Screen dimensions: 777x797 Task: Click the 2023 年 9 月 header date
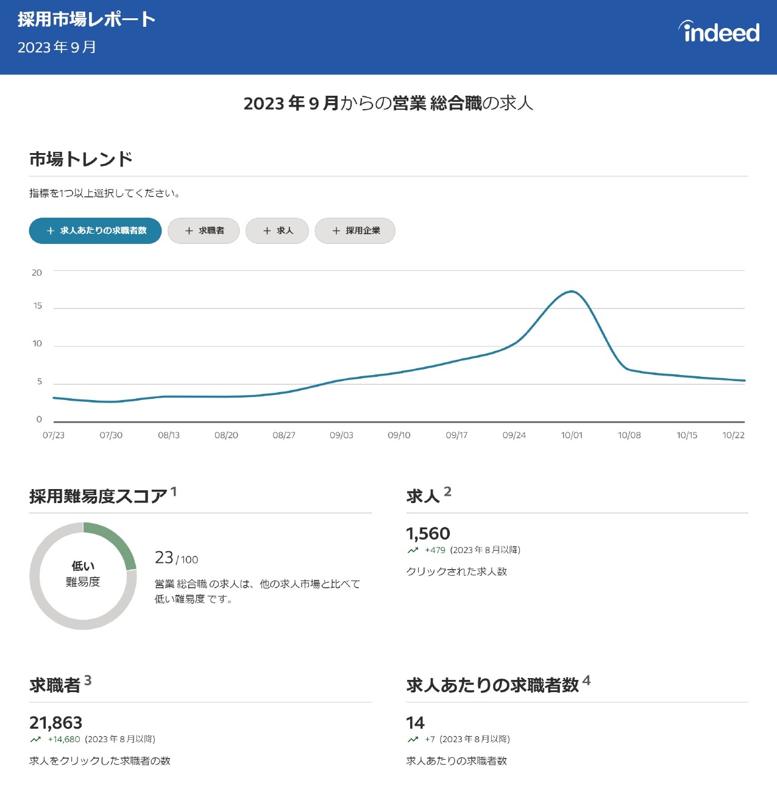[57, 48]
